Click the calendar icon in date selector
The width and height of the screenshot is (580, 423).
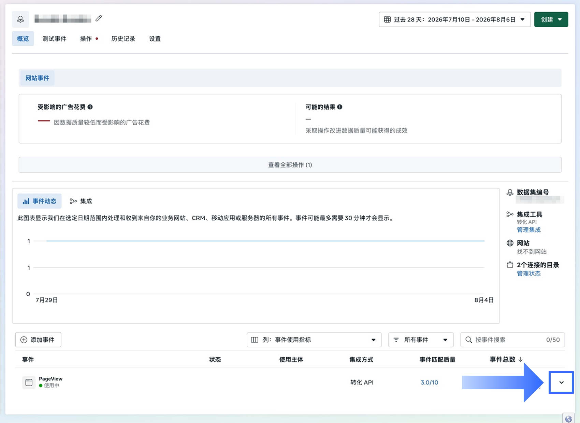(387, 19)
